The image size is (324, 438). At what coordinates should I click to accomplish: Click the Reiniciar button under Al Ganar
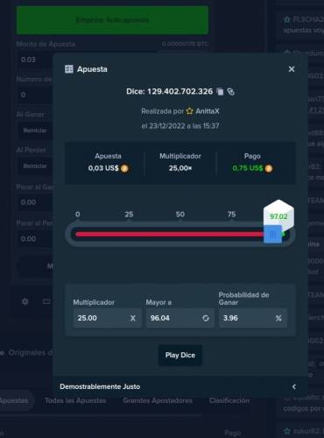[x=35, y=131]
